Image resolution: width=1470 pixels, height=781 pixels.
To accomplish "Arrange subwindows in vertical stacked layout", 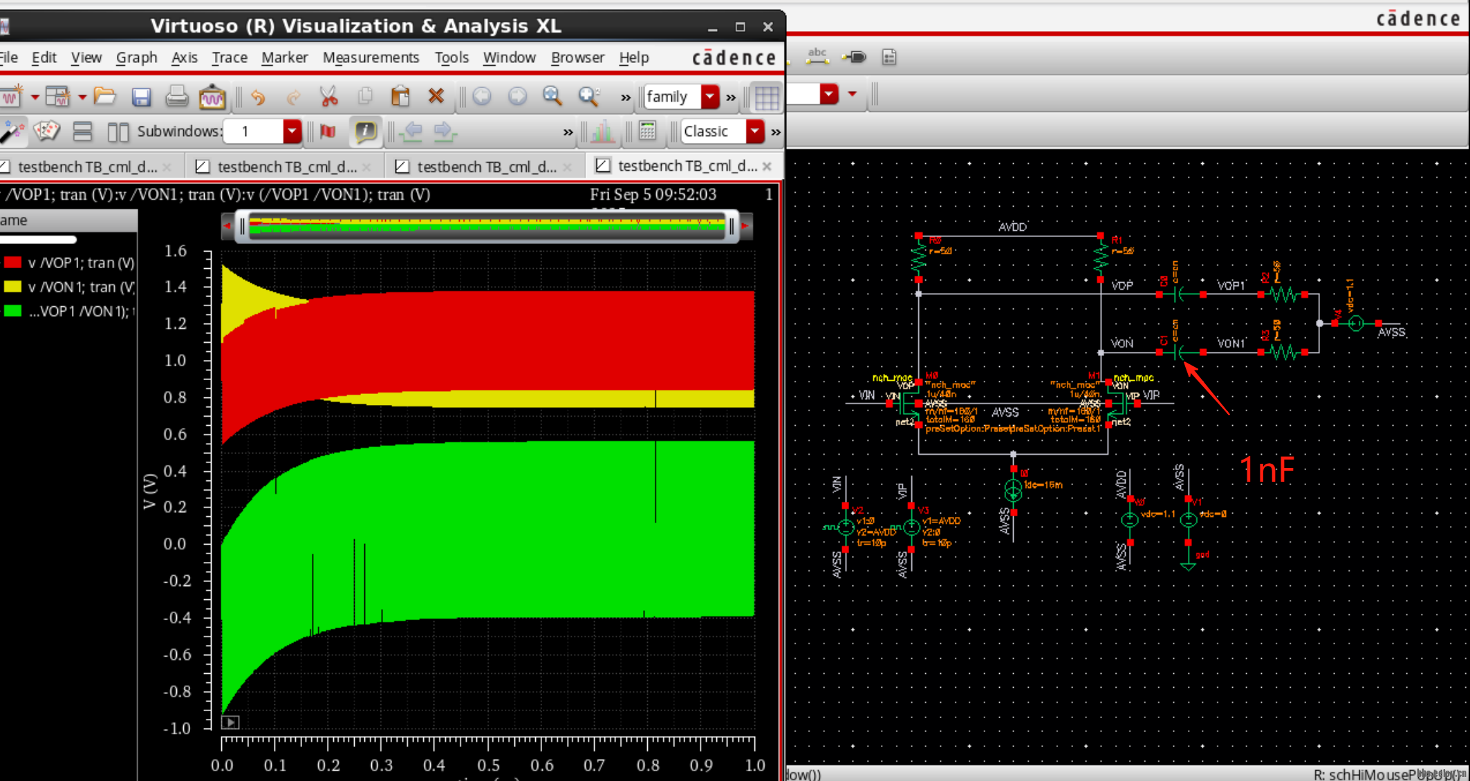I will [82, 131].
